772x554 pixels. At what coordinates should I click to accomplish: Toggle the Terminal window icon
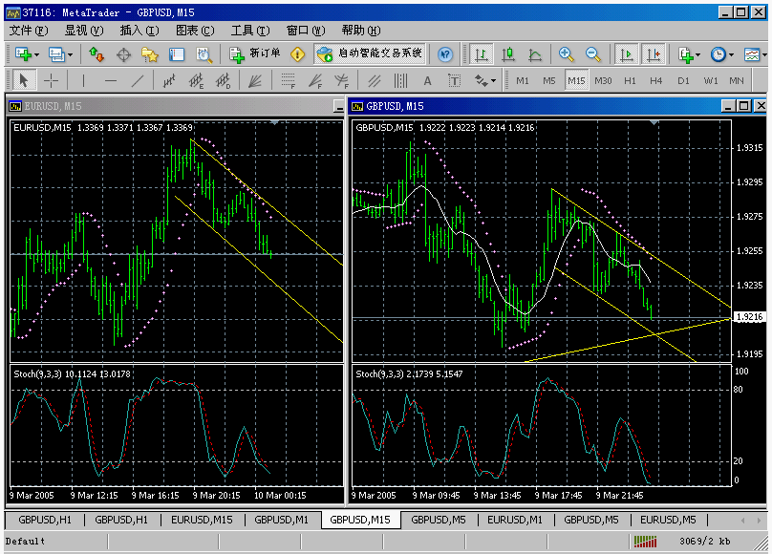point(177,54)
